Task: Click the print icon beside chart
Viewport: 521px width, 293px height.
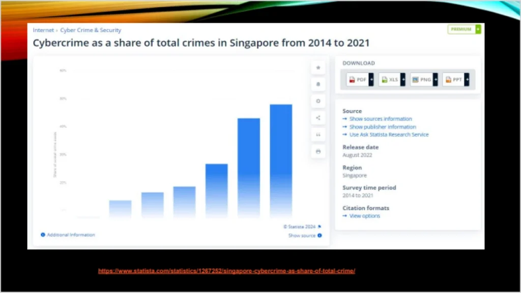Action: (318, 151)
